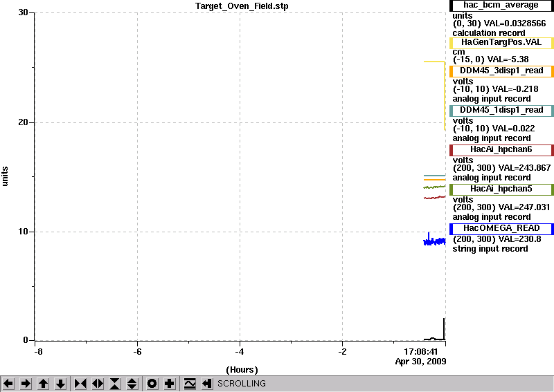The image size is (554, 392).
Task: Compress the time axis with the inward-pointing triangles
Action: [80, 384]
